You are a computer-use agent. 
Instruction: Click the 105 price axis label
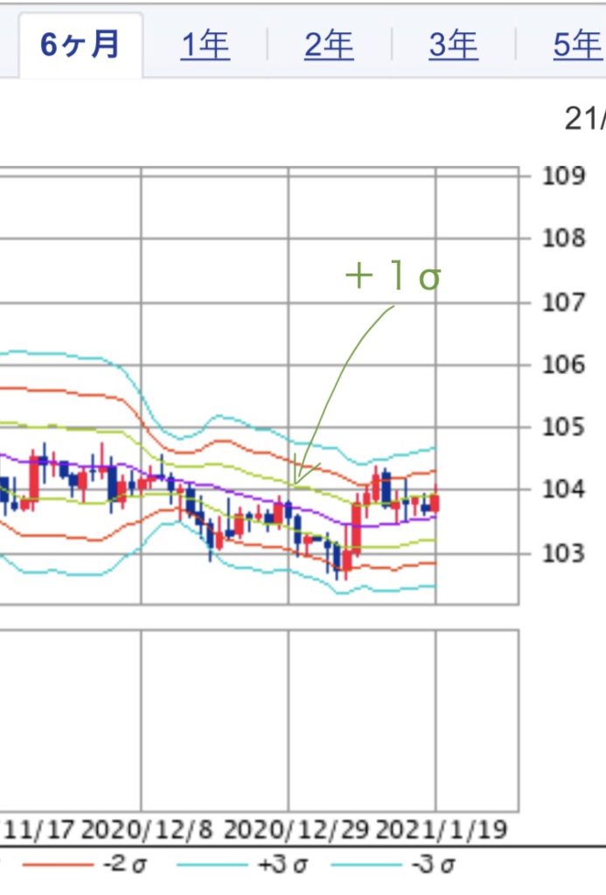pos(564,427)
